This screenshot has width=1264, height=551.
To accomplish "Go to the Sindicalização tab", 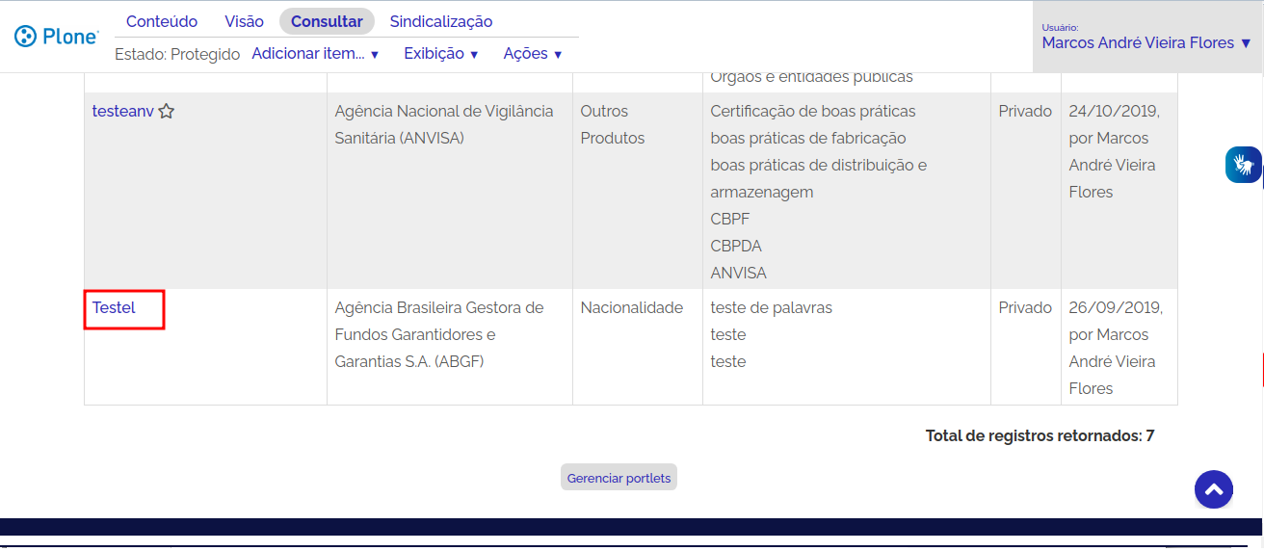I will (440, 21).
